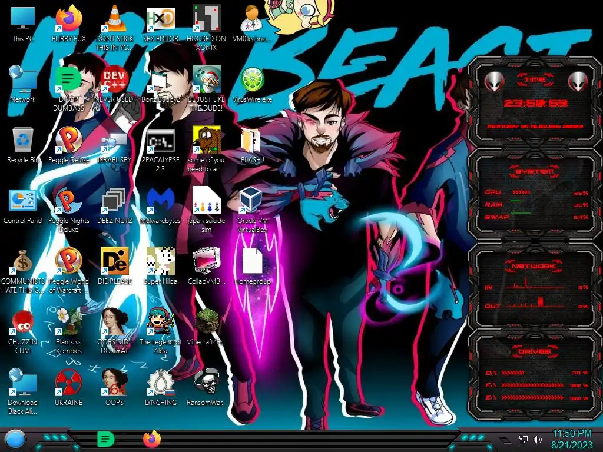Image resolution: width=603 pixels, height=452 pixels.
Task: Open the taskbar clock showing 11:50 PM
Action: coord(572,439)
